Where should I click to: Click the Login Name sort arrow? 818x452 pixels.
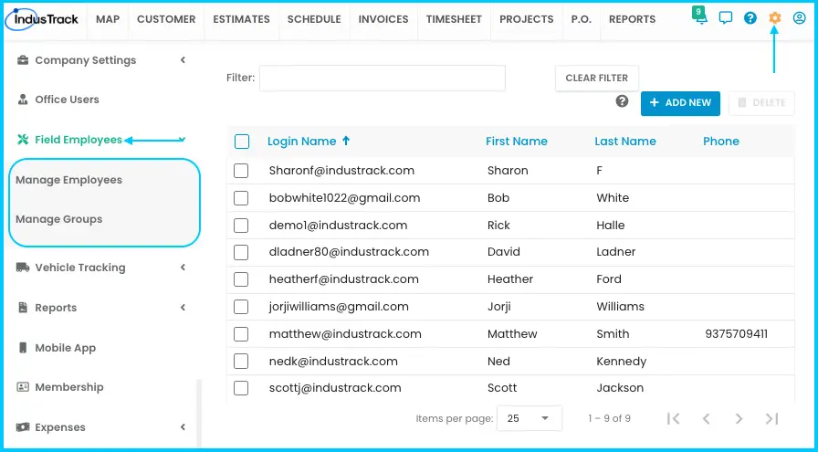(x=346, y=141)
